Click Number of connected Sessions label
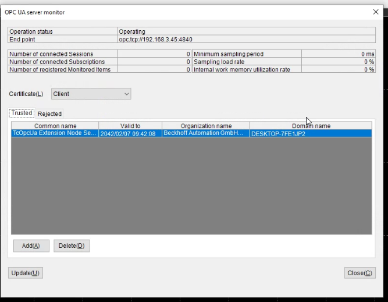The height and width of the screenshot is (302, 388). point(51,54)
